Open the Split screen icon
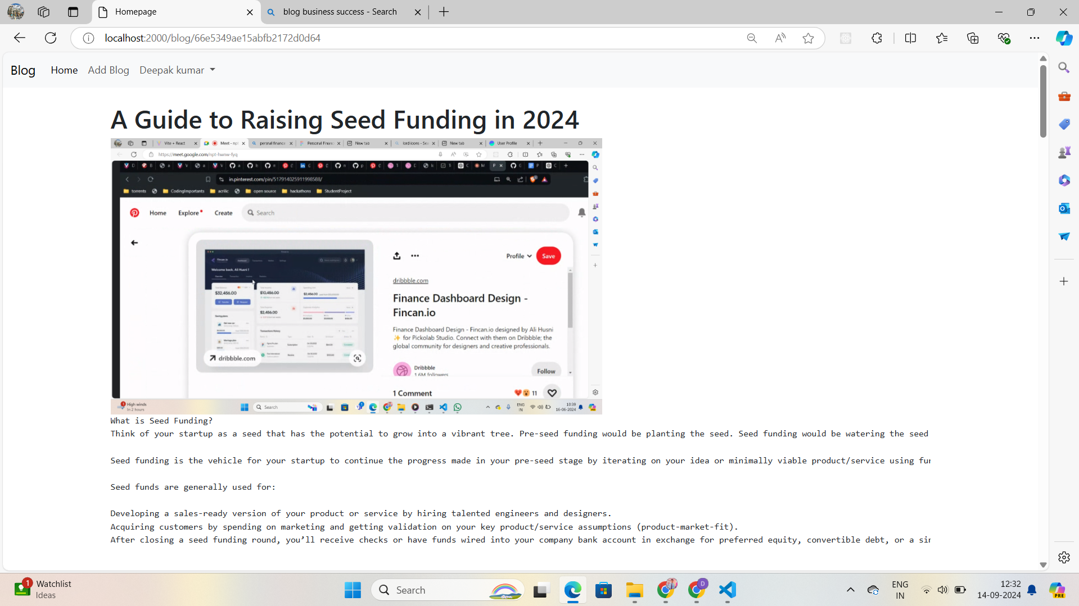This screenshot has height=606, width=1079. 910,38
